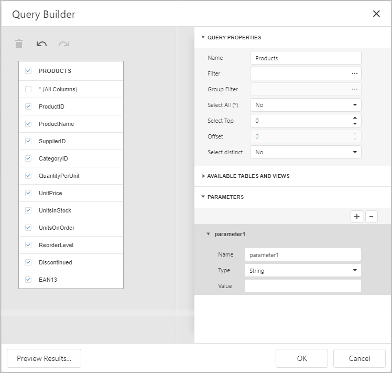This screenshot has width=392, height=373.
Task: Open Filter editor via ellipsis button
Action: pos(355,73)
